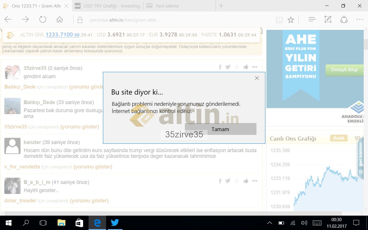This screenshot has height=230, width=368.
Task: Open more options for B_e_b_i_m comment
Action: coord(254,181)
